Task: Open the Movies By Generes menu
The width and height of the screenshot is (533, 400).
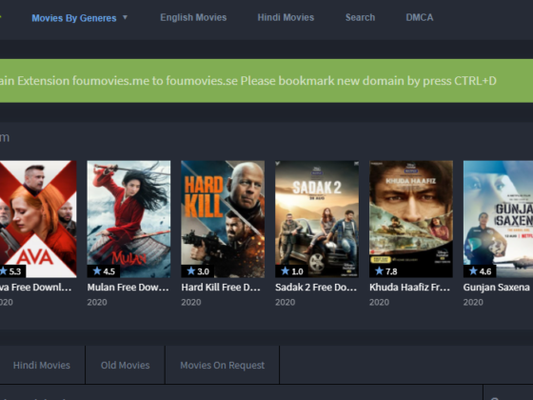Action: pyautogui.click(x=74, y=18)
